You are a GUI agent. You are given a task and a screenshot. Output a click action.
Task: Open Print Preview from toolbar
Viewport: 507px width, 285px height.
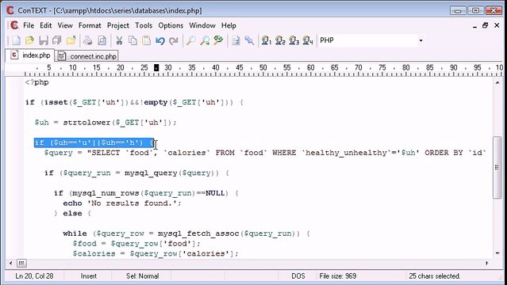tap(102, 40)
